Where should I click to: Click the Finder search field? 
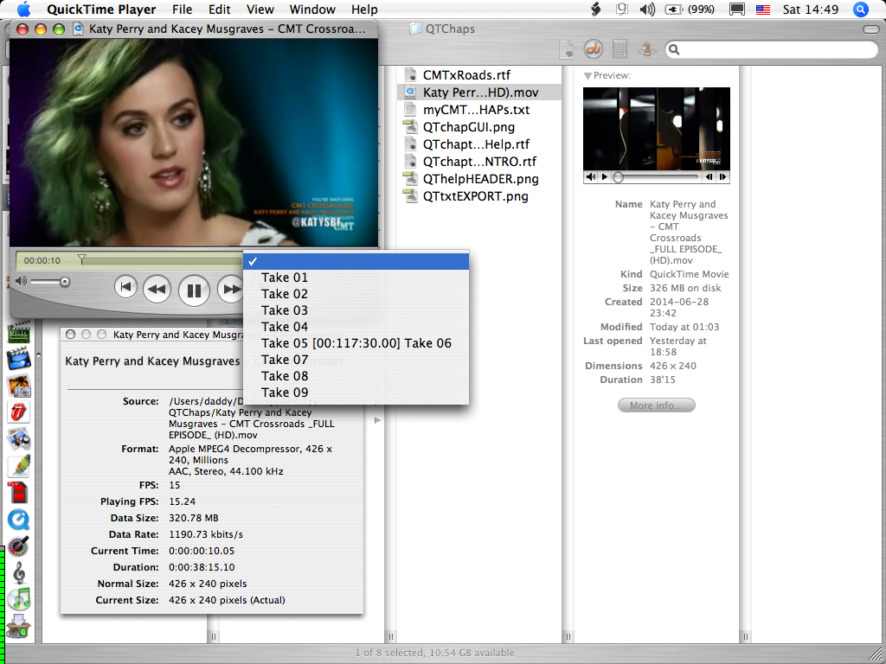[x=771, y=49]
